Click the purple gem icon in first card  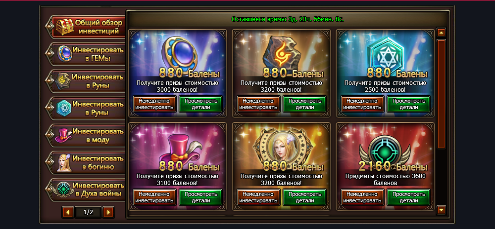coord(177,52)
